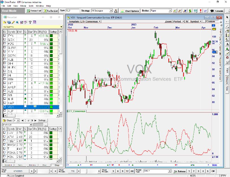Select the trend line drawing tool

click(227, 26)
